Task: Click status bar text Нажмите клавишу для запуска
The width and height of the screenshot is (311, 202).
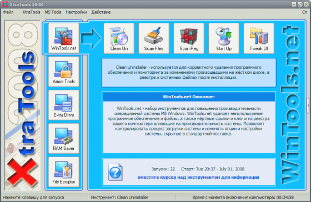Action: [x=33, y=198]
